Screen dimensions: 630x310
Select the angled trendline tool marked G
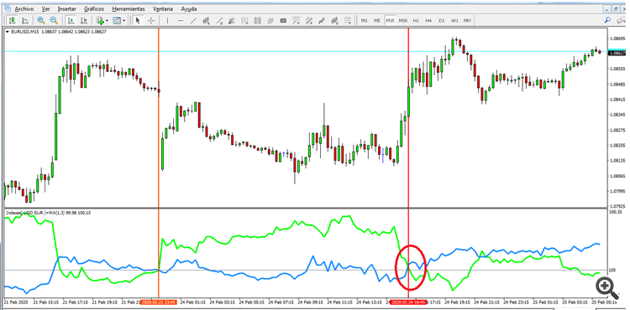(x=219, y=20)
